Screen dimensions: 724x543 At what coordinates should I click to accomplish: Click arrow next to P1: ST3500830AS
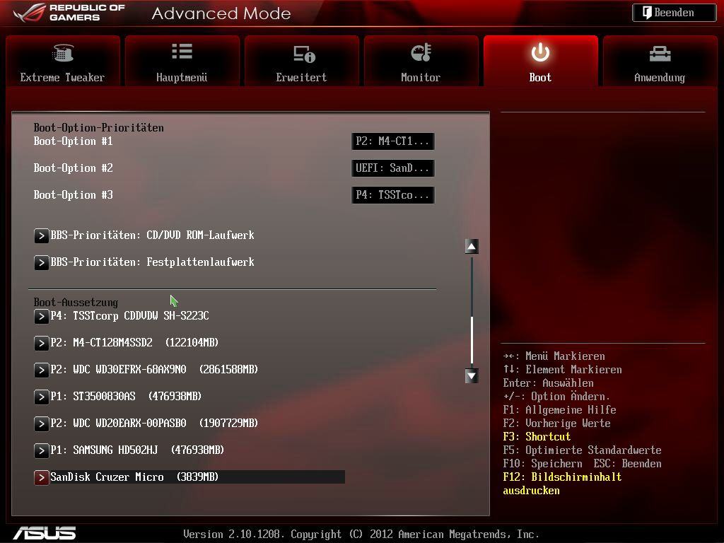click(41, 397)
